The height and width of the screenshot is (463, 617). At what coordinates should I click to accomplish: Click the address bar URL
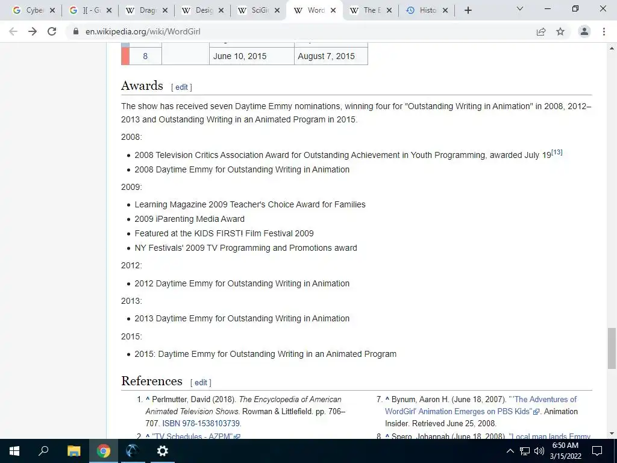point(143,31)
